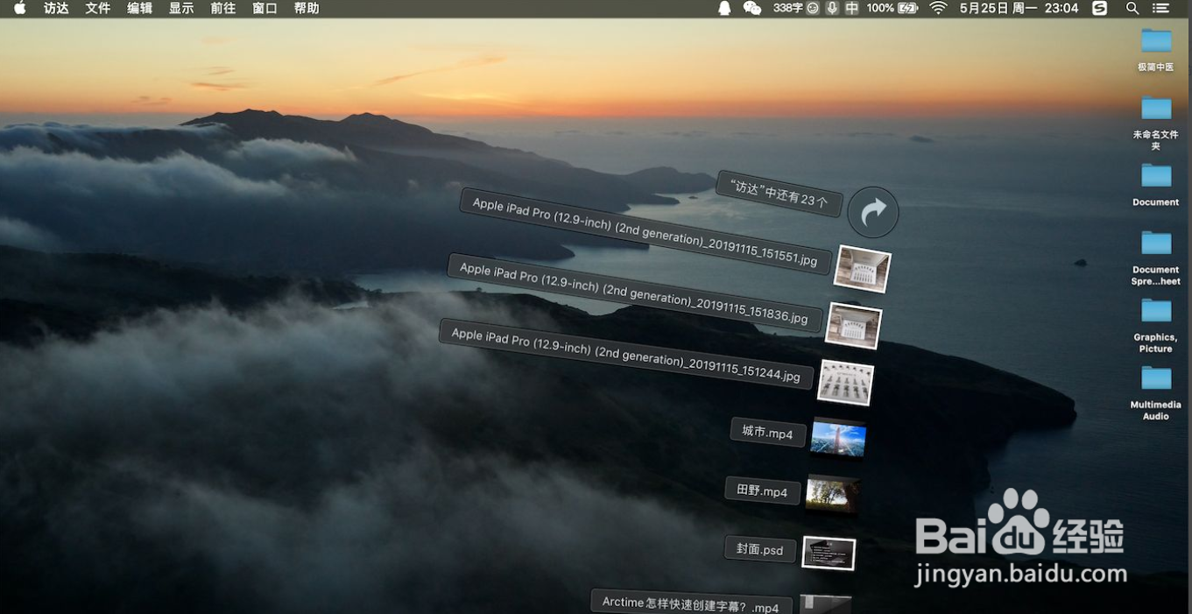
Task: Open the 访达 menu
Action: click(x=56, y=8)
